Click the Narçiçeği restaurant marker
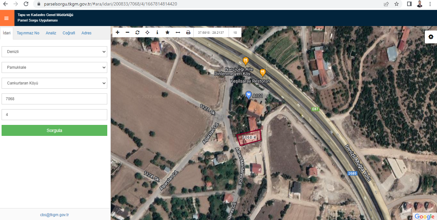The width and height of the screenshot is (437, 220). pyautogui.click(x=246, y=60)
